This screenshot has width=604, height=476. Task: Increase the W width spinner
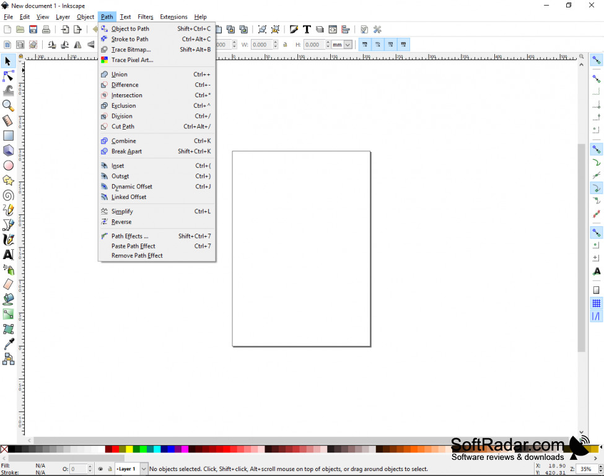click(x=276, y=42)
